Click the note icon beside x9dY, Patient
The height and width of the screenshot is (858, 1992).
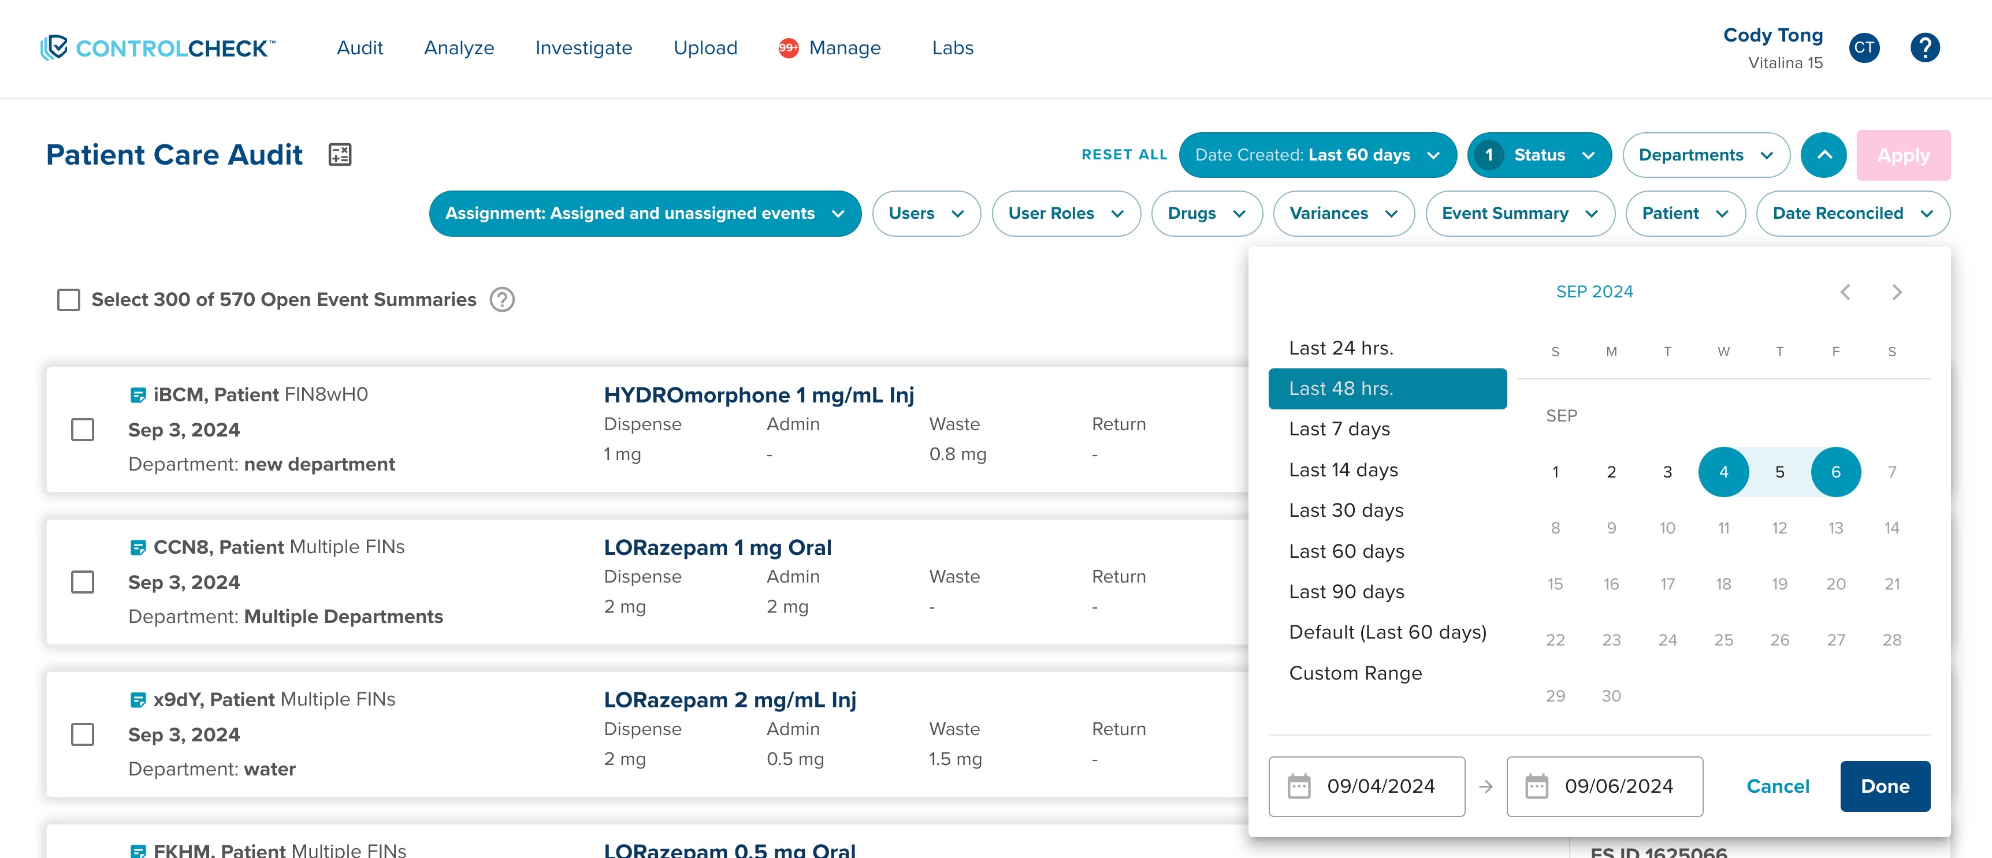point(137,700)
